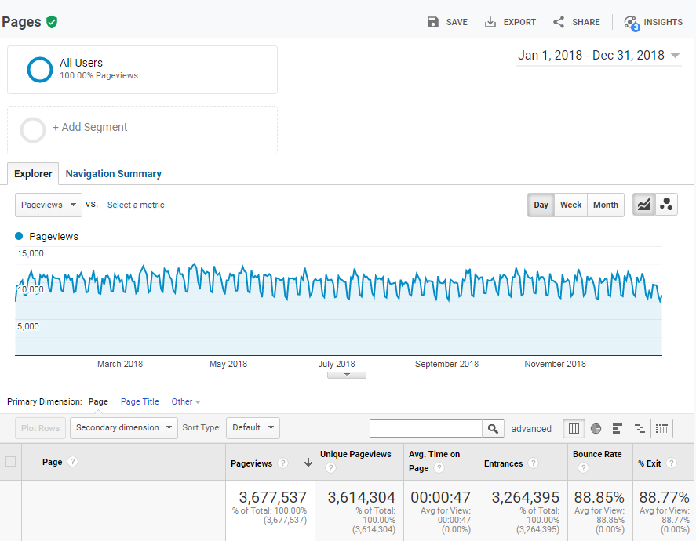Click the Share icon
Screen dimensions: 696x541
pyautogui.click(x=559, y=22)
